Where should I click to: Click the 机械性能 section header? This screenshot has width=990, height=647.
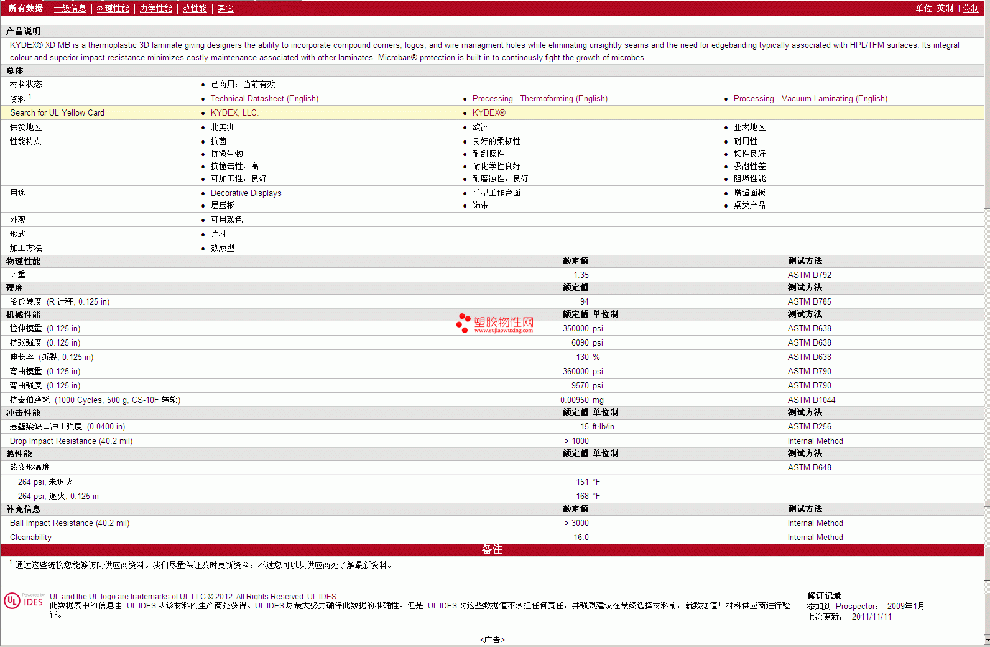coord(24,315)
